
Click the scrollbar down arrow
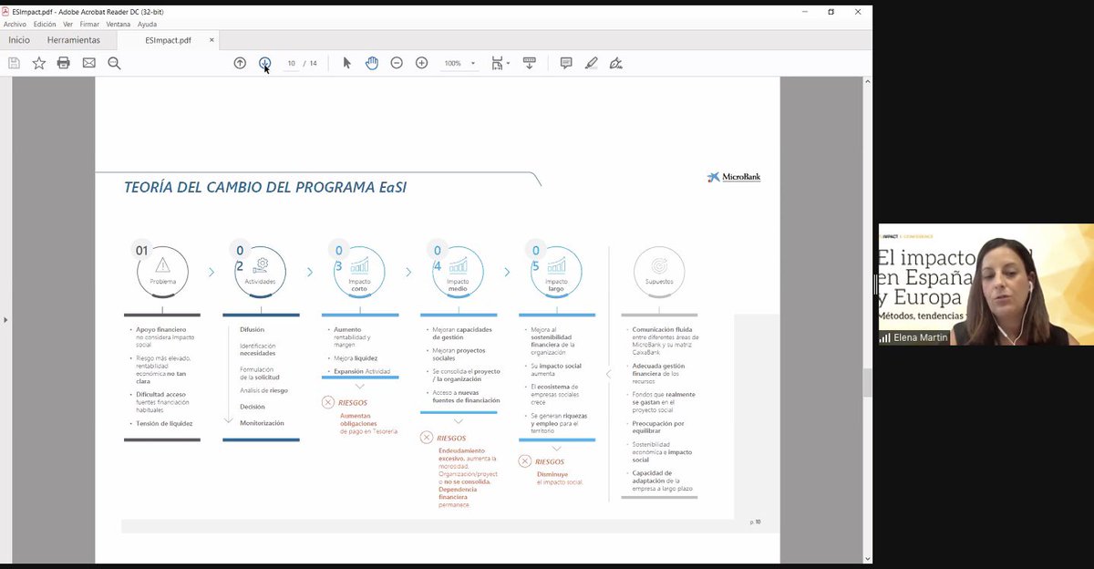coord(867,558)
